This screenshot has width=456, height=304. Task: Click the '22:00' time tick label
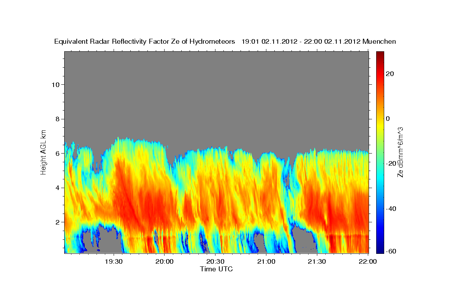(367, 261)
